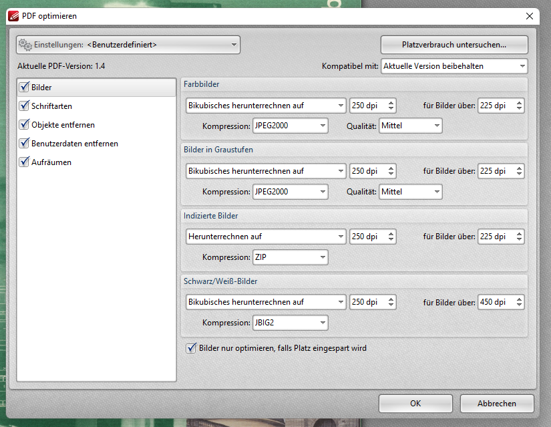Open Schwarz/Weiß Kompression JBIG2 dropdown
551x427 pixels.
[x=291, y=323]
